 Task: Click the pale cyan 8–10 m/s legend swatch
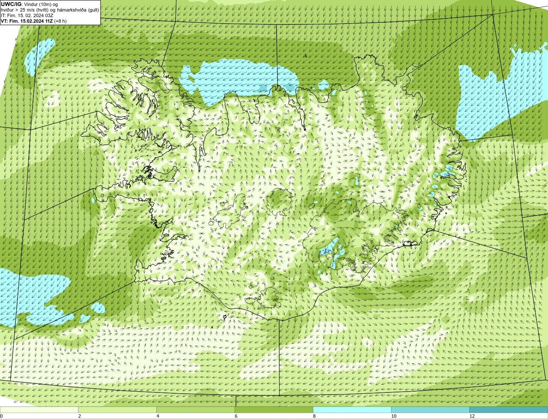click(x=352, y=410)
